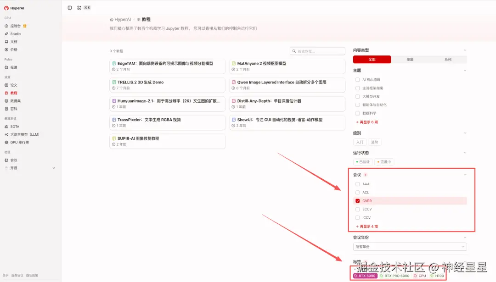Click the HyperAI logo icon
496x282 pixels.
(6, 8)
